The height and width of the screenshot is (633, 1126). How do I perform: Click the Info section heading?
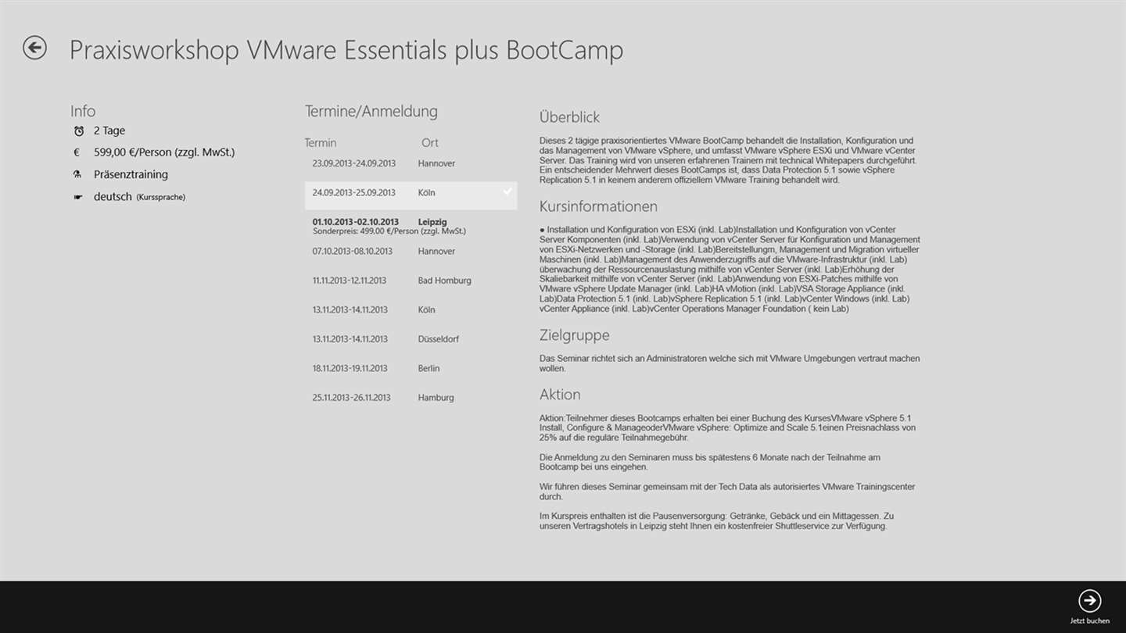coord(83,111)
